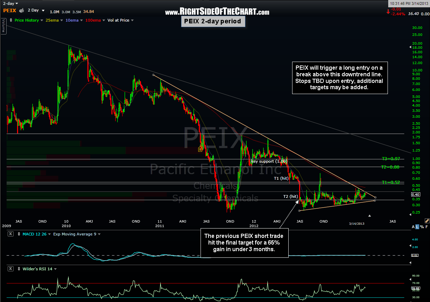Toggle the F scale button
The width and height of the screenshot is (430, 302).
coord(426,227)
